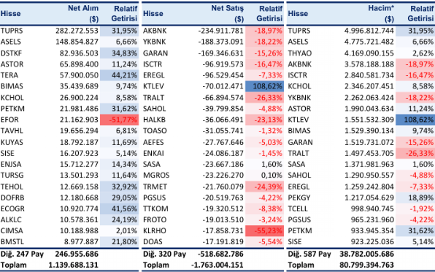Click the TCELL stock name
Image resolution: width=435 pixels, height=272 pixels.
(298, 208)
